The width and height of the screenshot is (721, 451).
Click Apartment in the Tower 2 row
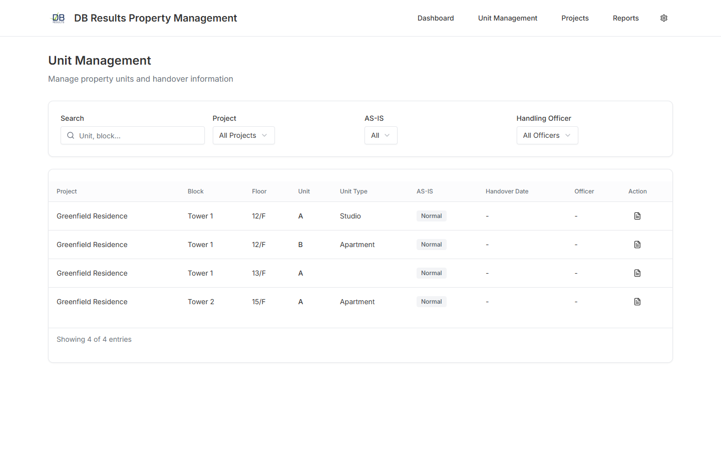click(357, 302)
